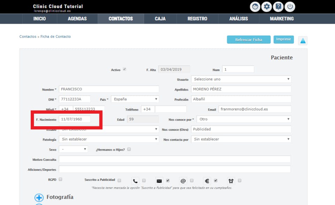This screenshot has height=205, width=335.
Task: Click the empty Teléfono number field
Action: 171,109
